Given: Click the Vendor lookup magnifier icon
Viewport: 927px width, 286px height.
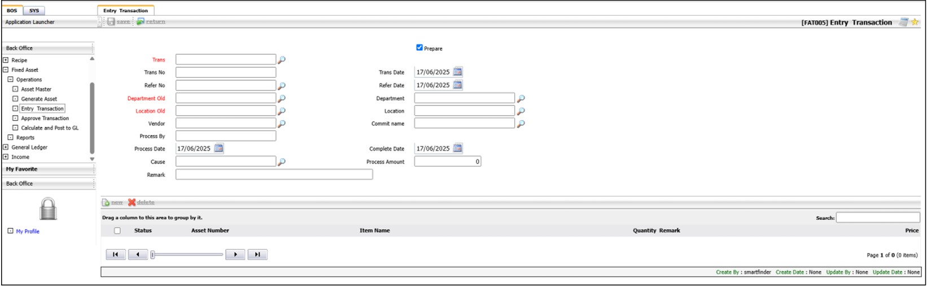Looking at the screenshot, I should click(281, 124).
